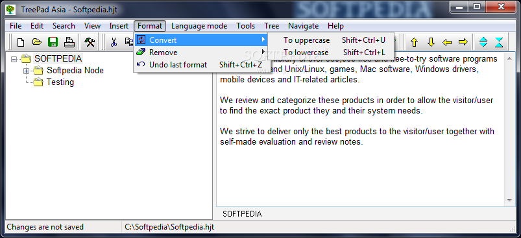The height and width of the screenshot is (238, 521).
Task: Open the Edit menu
Action: 37,26
